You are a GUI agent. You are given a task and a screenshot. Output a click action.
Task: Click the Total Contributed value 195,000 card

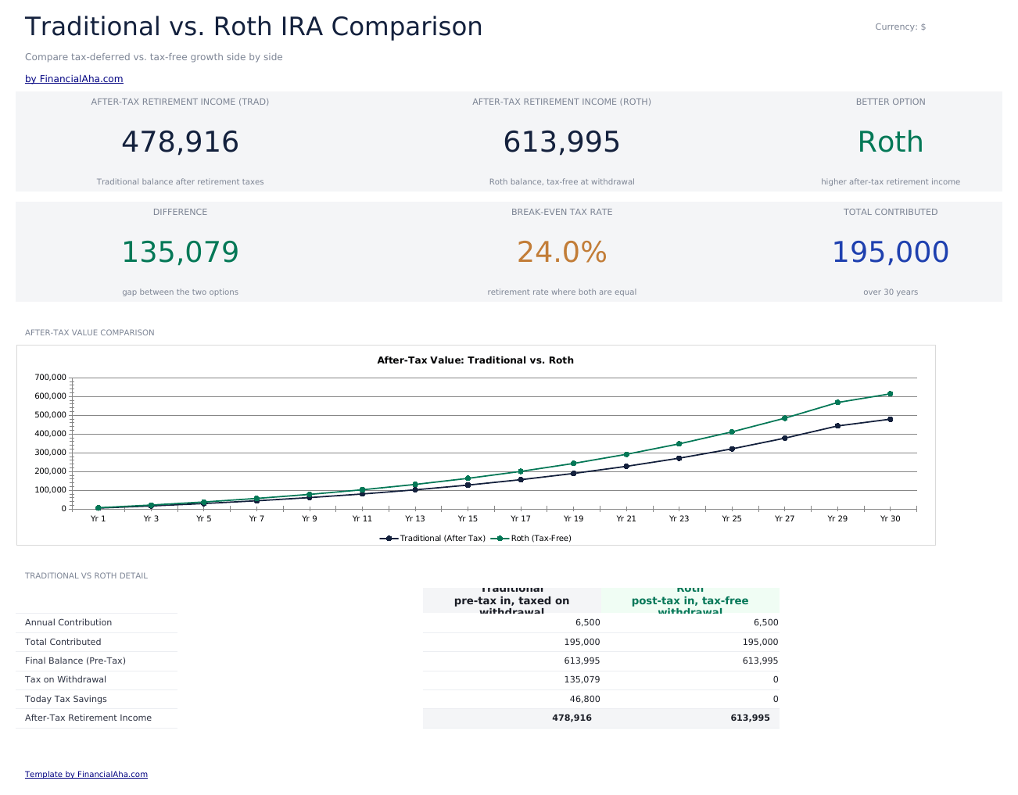891,252
